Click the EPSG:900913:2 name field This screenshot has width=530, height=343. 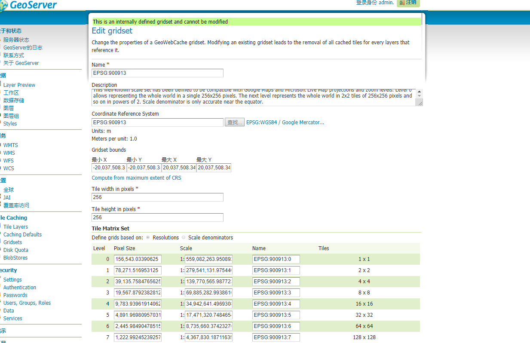click(x=276, y=282)
